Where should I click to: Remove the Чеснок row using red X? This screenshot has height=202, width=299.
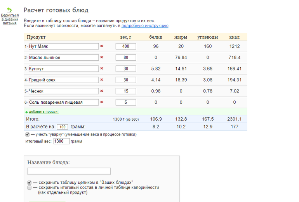tap(102, 91)
